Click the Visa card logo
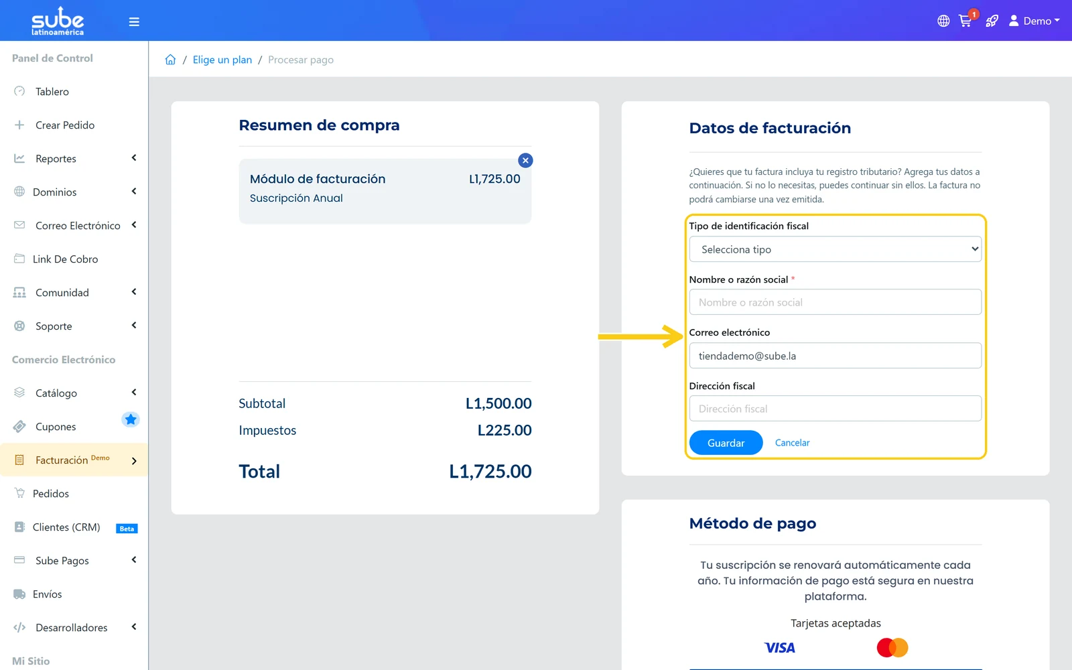1072x670 pixels. click(779, 647)
